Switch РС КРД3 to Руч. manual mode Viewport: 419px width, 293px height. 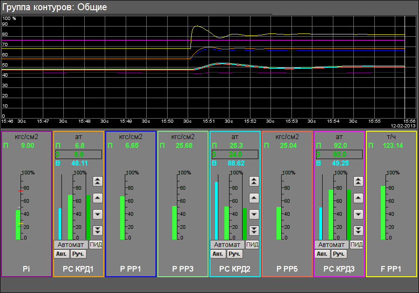[x=339, y=254]
